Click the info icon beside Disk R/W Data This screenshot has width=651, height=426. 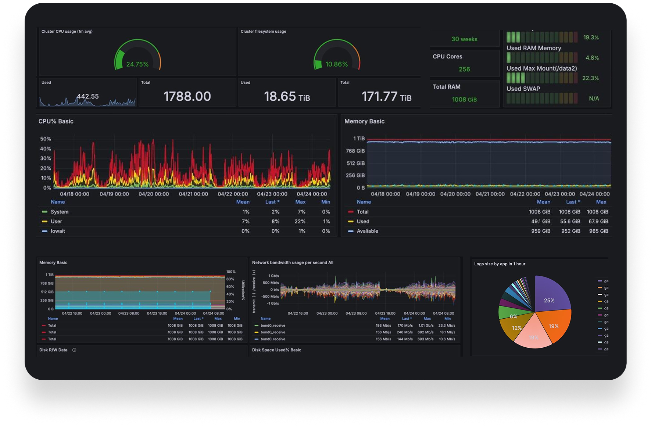[74, 350]
